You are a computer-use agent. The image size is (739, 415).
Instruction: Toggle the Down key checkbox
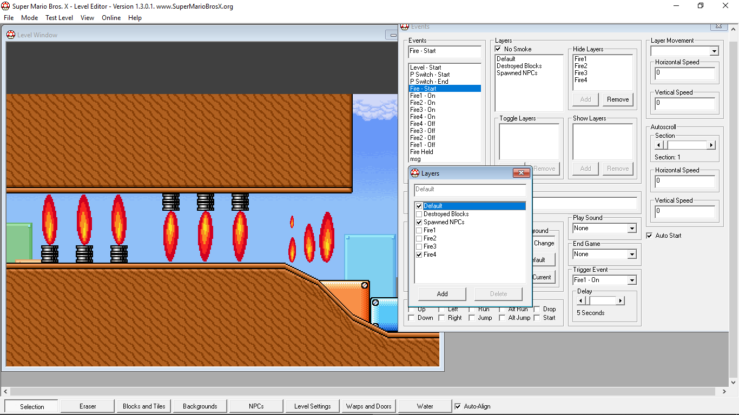point(412,318)
